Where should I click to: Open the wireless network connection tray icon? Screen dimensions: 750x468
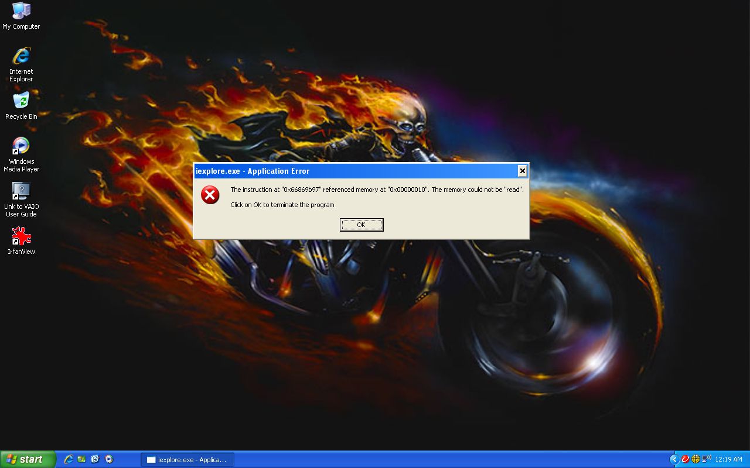pyautogui.click(x=707, y=459)
